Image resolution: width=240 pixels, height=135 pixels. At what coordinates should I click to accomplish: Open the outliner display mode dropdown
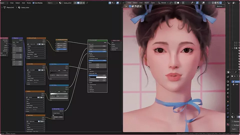click(229, 3)
